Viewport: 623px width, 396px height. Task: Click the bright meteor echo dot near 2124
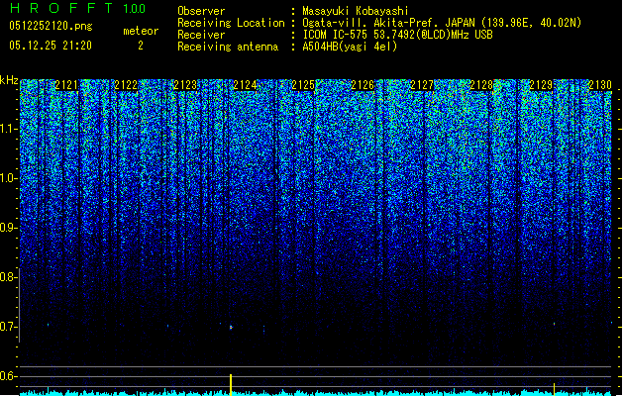[231, 328]
